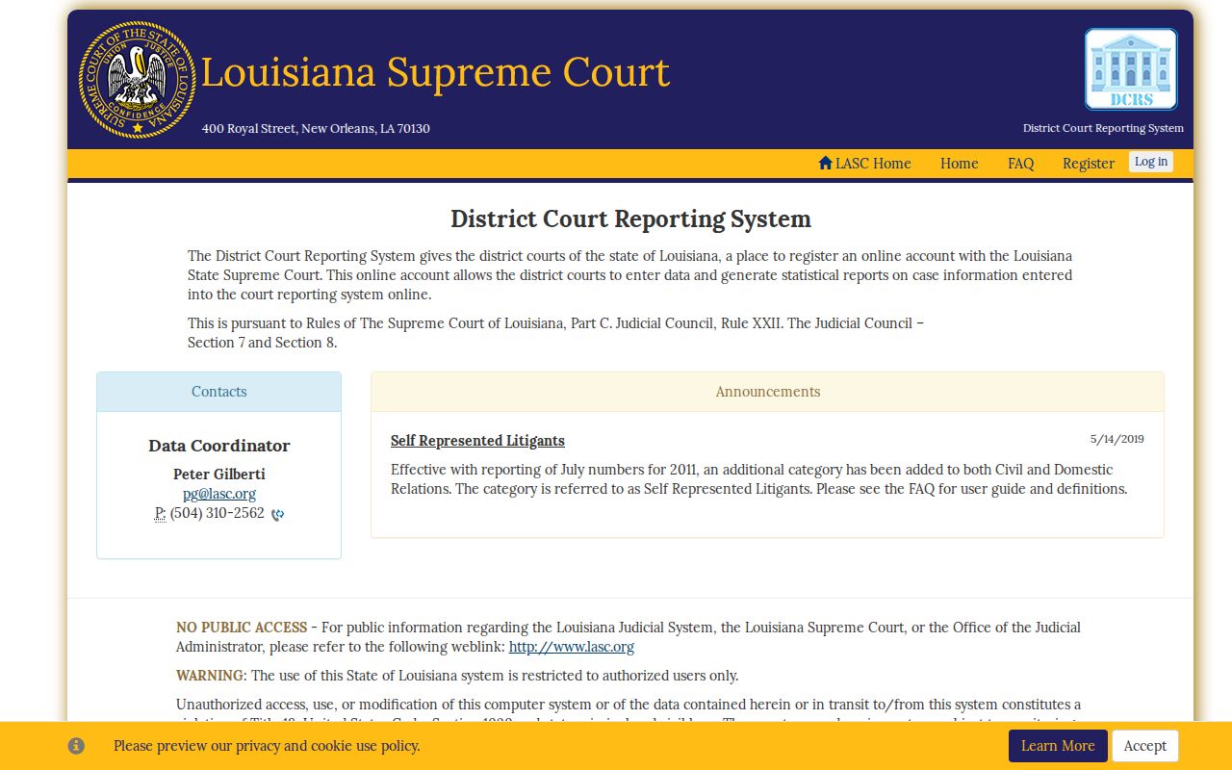Click the District Court Reporting System heading

tap(631, 219)
